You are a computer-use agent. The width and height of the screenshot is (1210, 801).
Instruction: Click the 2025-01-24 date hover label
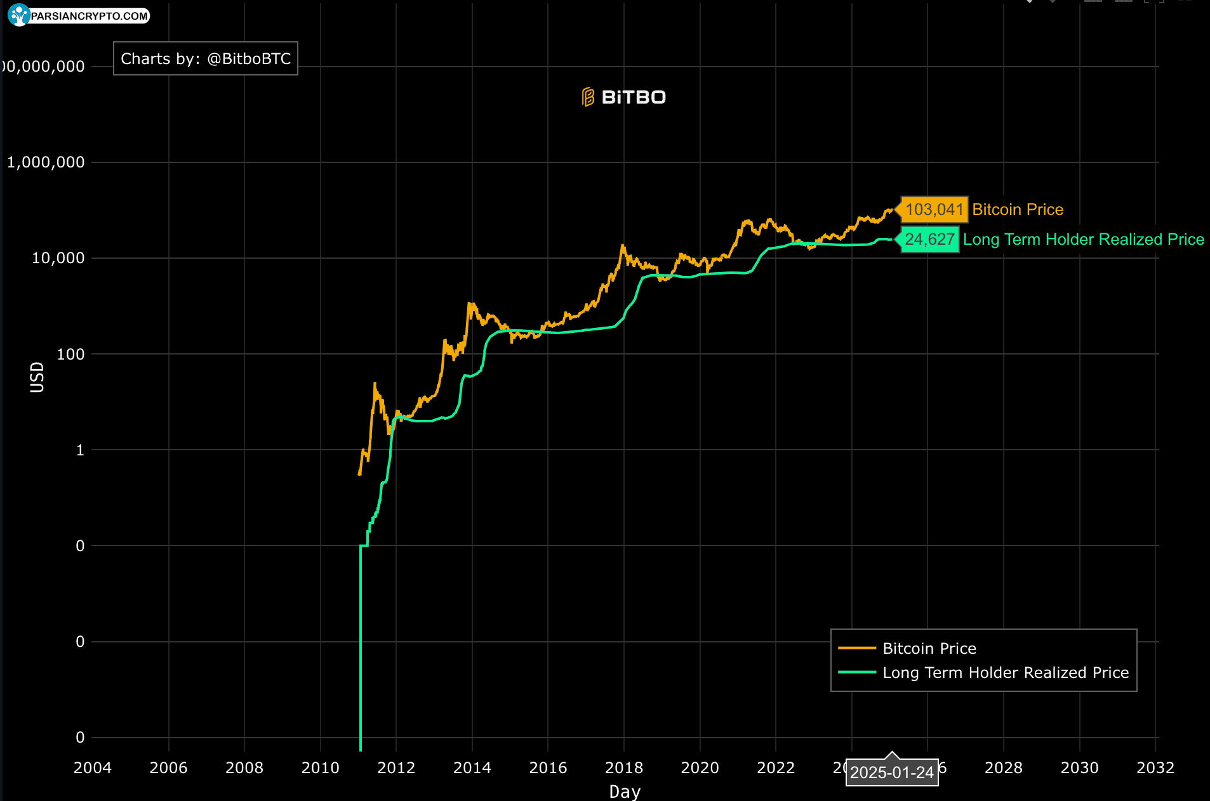(x=892, y=772)
